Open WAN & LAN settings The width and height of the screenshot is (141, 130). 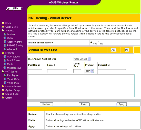coord(13,57)
